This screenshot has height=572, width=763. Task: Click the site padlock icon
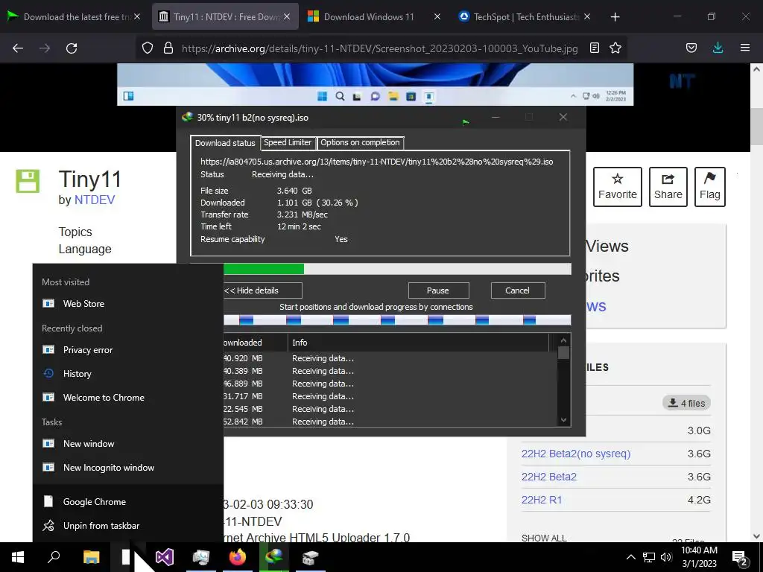point(168,48)
